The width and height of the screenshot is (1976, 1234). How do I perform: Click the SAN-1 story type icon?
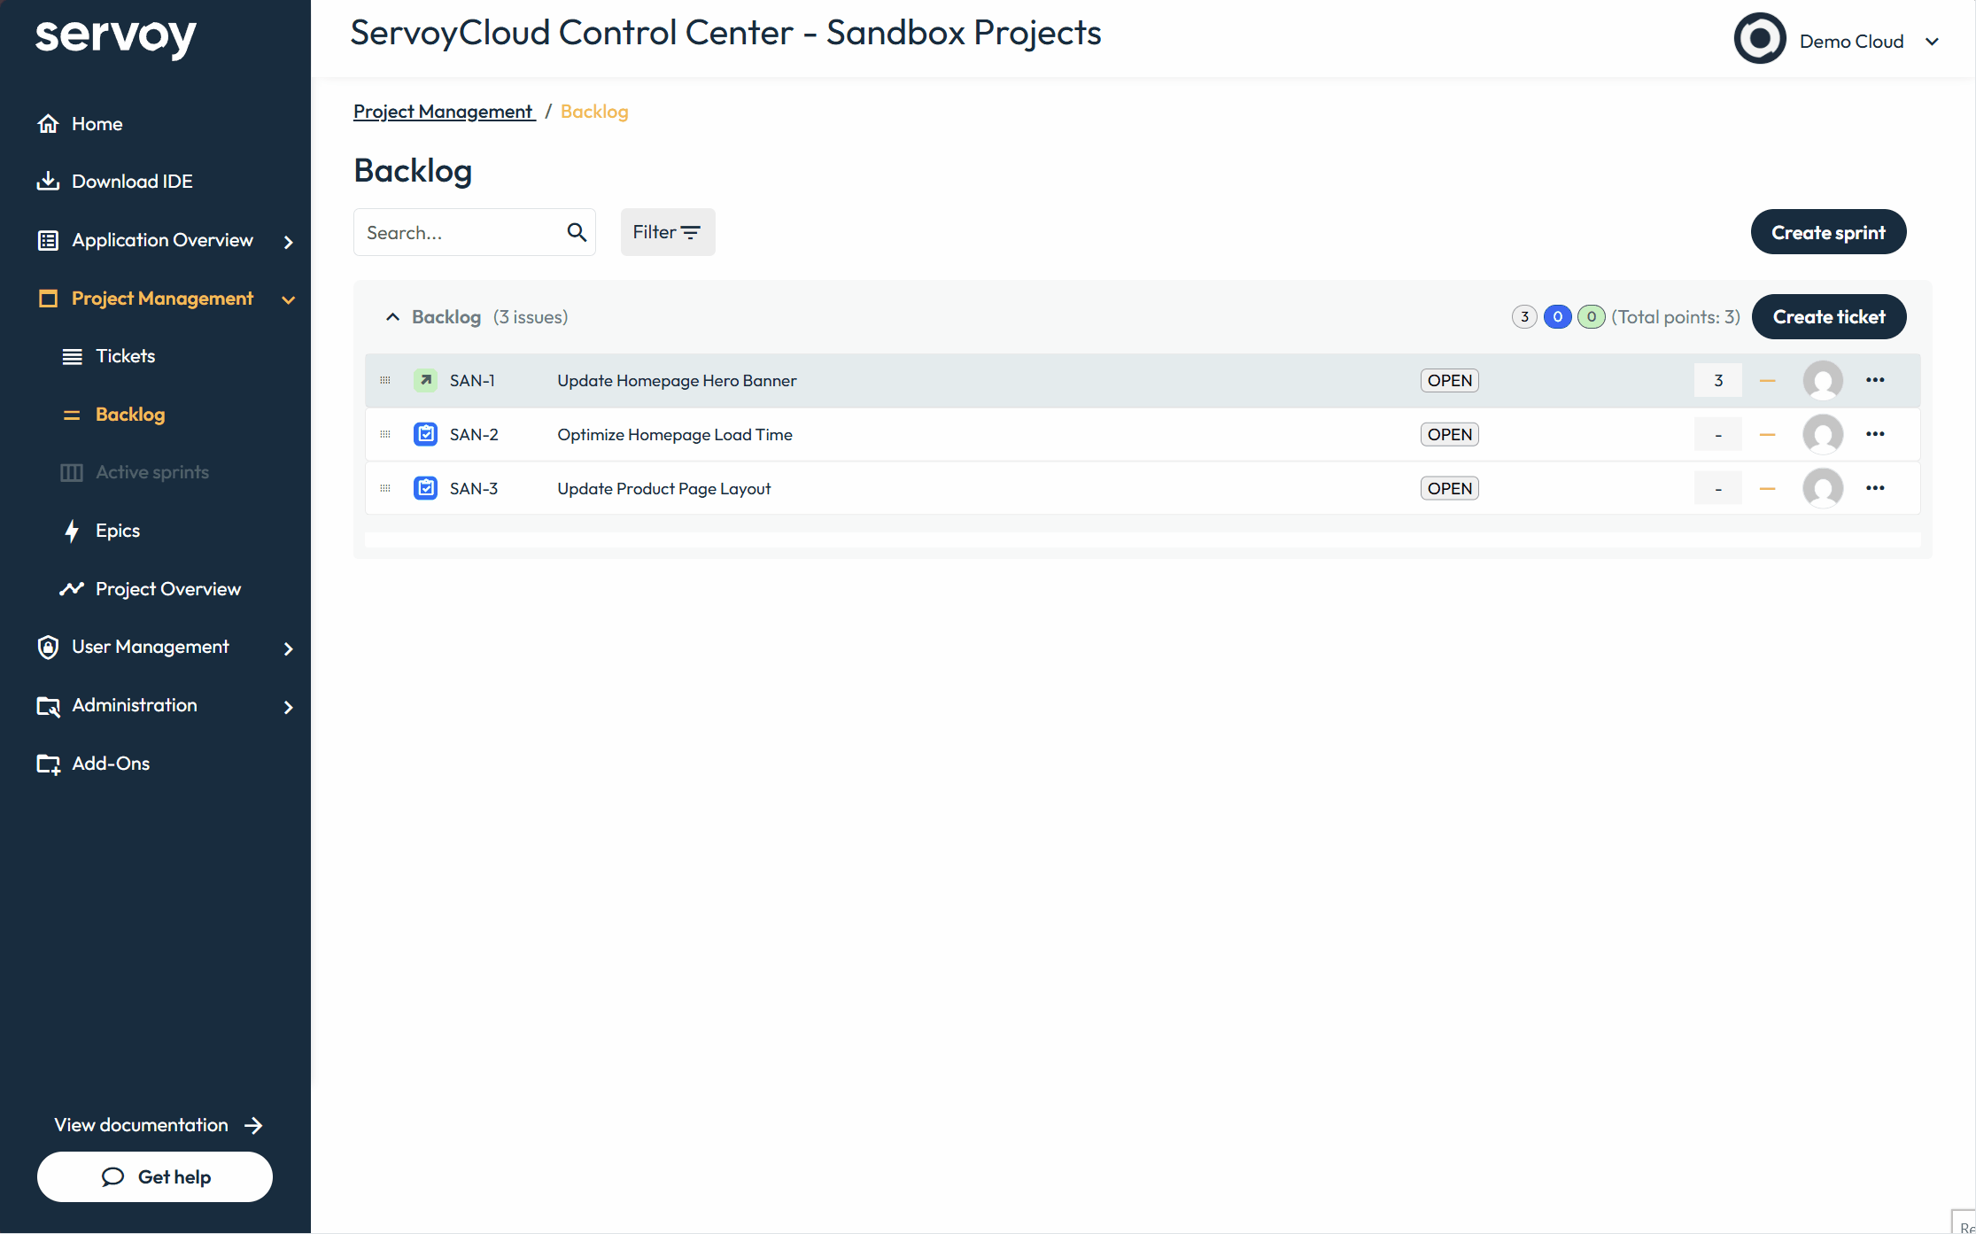coord(426,380)
